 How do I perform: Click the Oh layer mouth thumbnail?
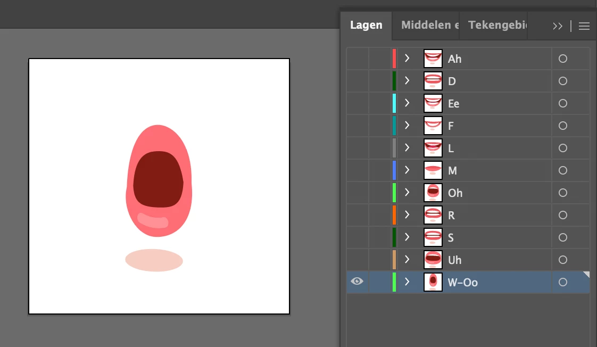[x=433, y=193]
